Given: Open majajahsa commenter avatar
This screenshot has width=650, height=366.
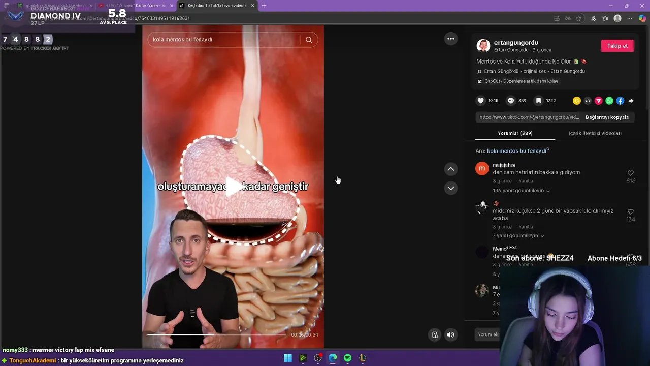Looking at the screenshot, I should click(x=482, y=168).
